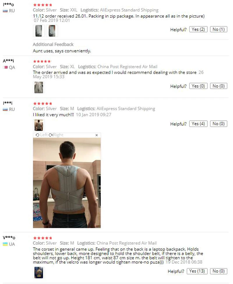Screen dimensions: 233x284
Task: Open first photo thumbnail in I***o review
Action: 39,31
